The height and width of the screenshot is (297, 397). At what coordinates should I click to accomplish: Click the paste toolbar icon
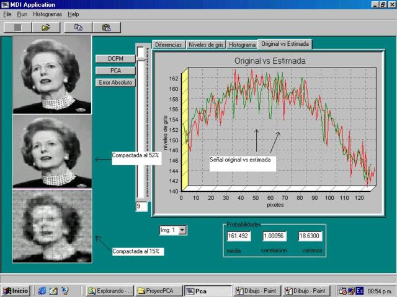pos(106,27)
